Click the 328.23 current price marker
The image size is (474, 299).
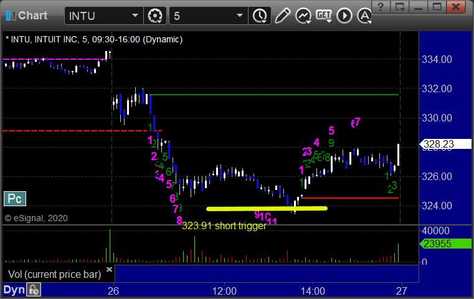(445, 145)
